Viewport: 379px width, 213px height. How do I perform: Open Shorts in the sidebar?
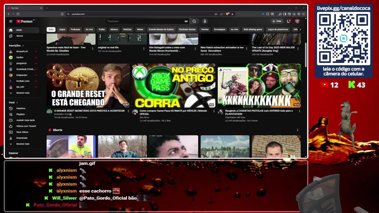[23, 36]
